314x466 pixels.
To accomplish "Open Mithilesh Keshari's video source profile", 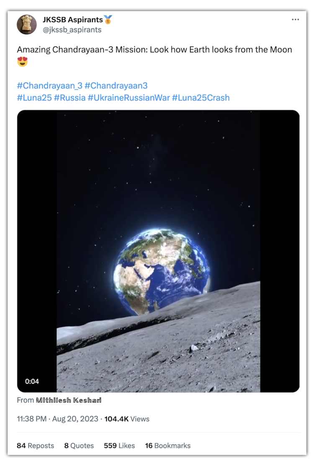I will (69, 400).
